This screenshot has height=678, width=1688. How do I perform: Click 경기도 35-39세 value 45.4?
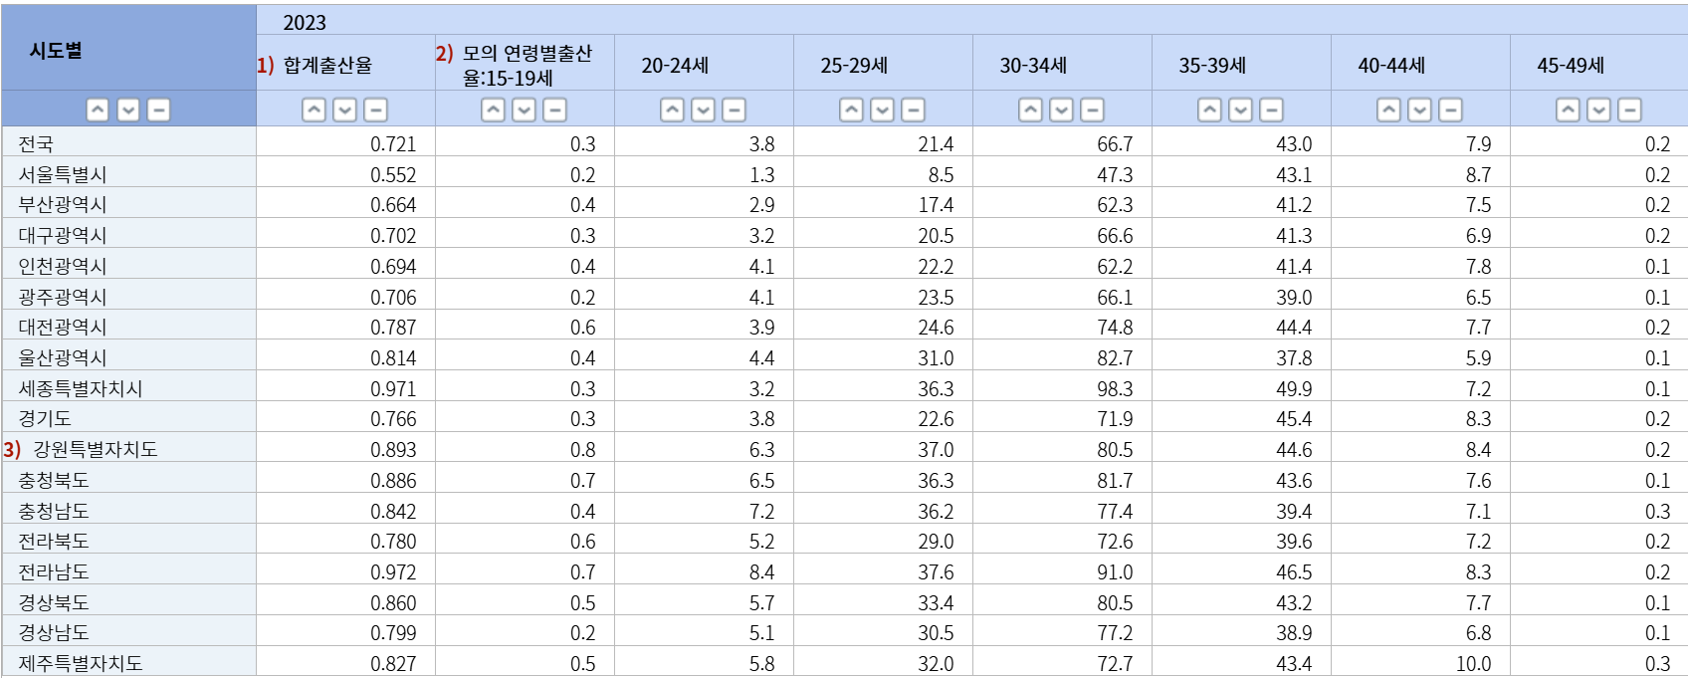point(1294,418)
